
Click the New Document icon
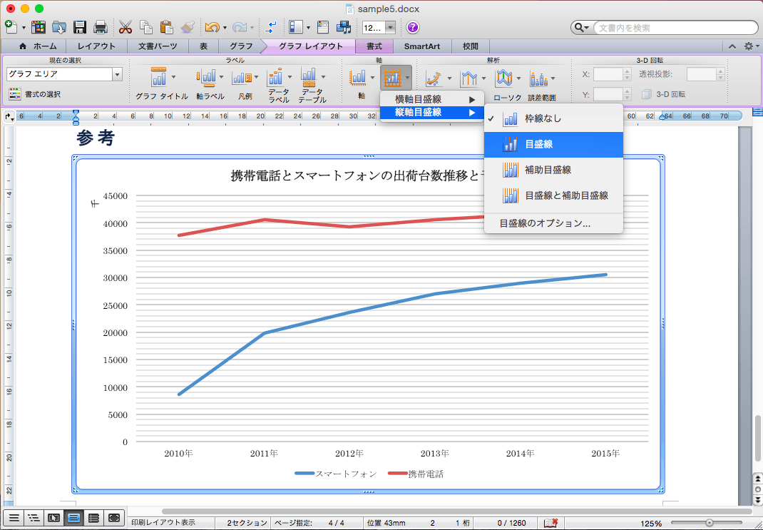pos(11,27)
